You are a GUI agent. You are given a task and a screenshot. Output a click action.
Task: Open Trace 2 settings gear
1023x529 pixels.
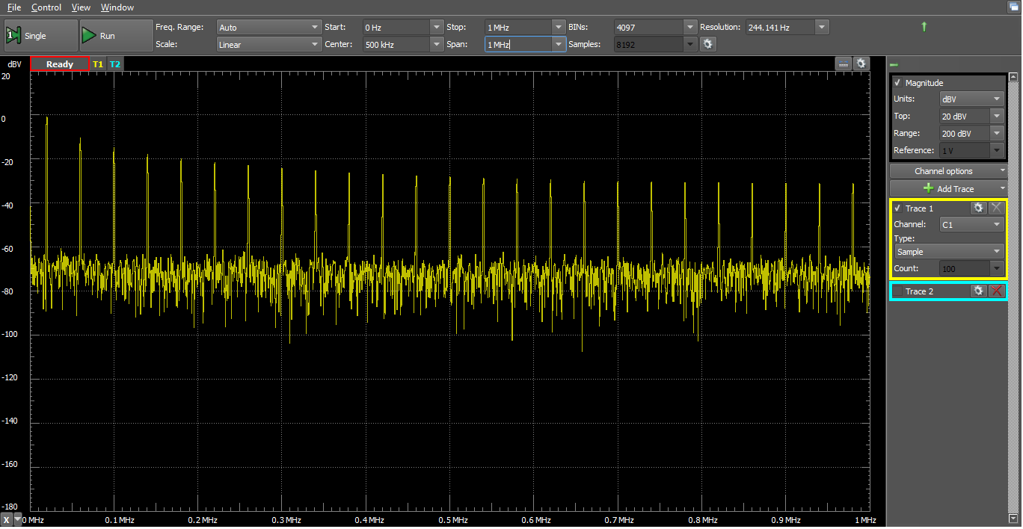click(x=978, y=291)
